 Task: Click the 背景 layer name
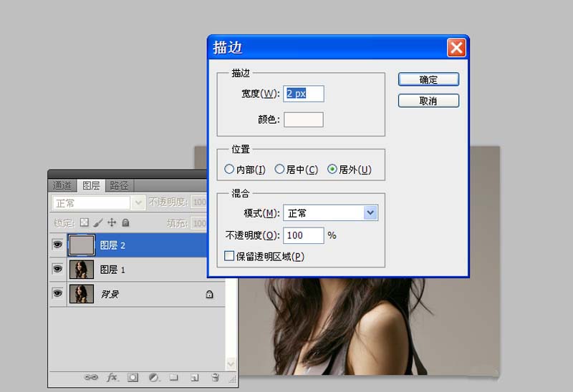click(x=110, y=294)
